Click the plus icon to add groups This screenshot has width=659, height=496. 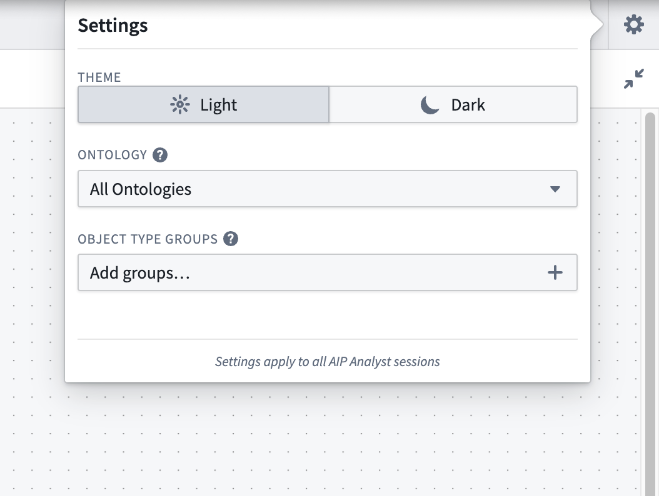(555, 272)
